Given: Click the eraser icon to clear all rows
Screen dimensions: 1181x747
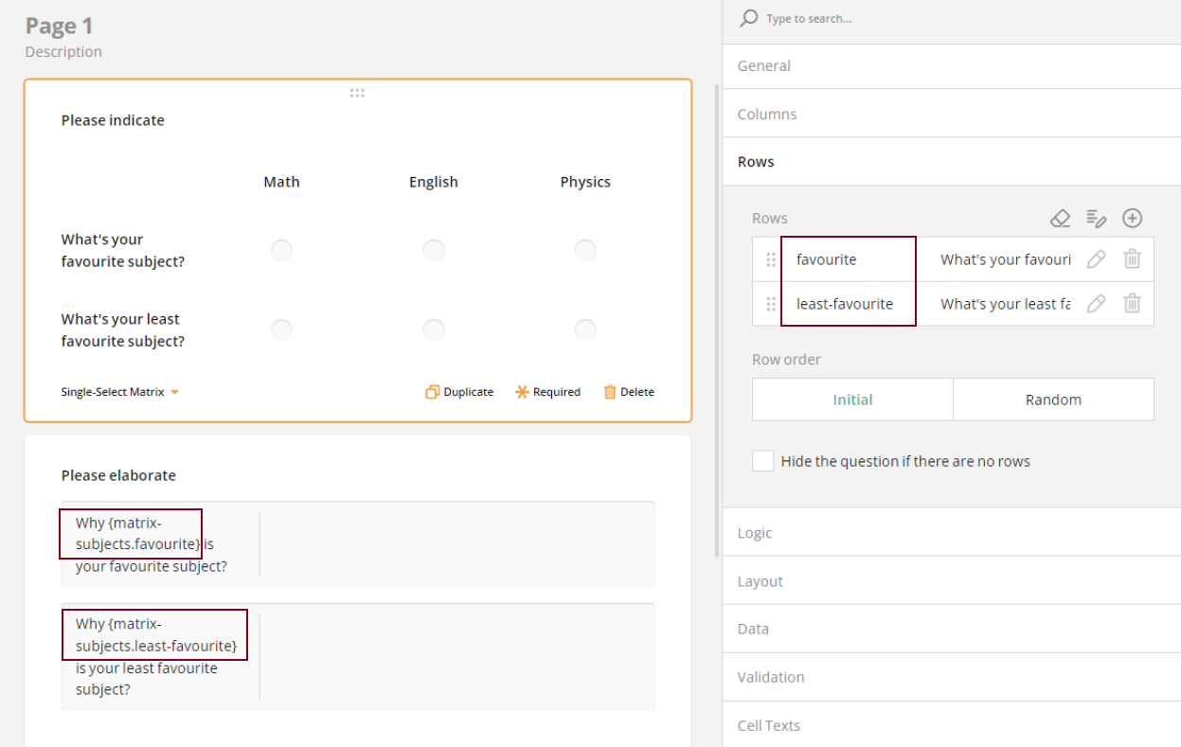Looking at the screenshot, I should (1060, 218).
